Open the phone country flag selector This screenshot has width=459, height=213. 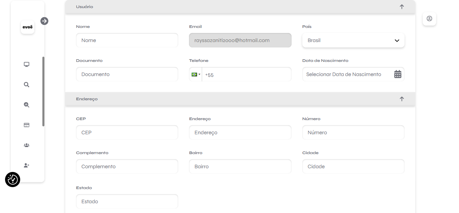click(x=196, y=74)
